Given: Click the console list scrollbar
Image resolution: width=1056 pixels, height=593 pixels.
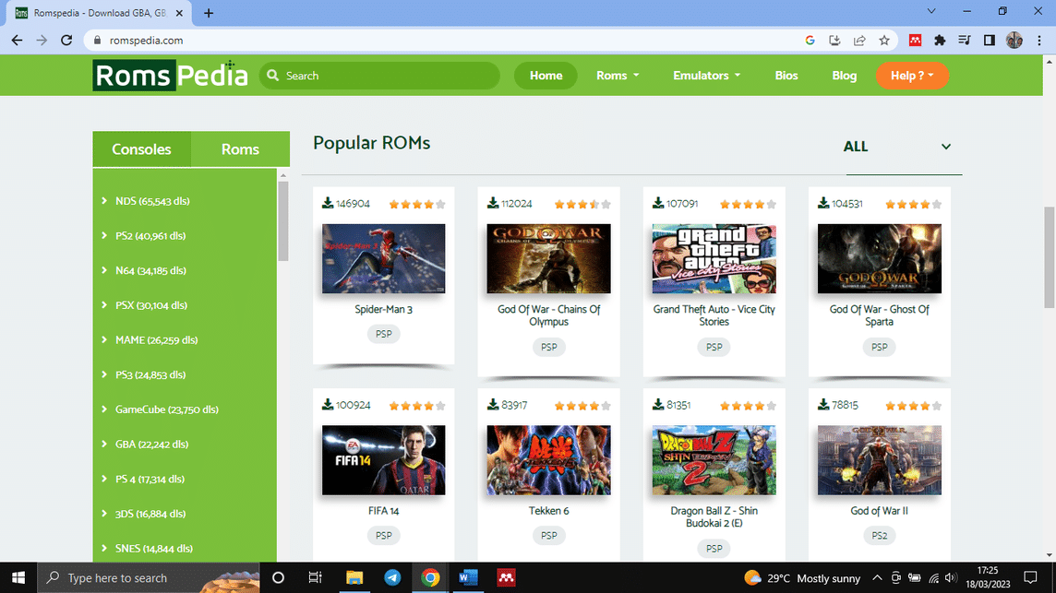Looking at the screenshot, I should [282, 220].
